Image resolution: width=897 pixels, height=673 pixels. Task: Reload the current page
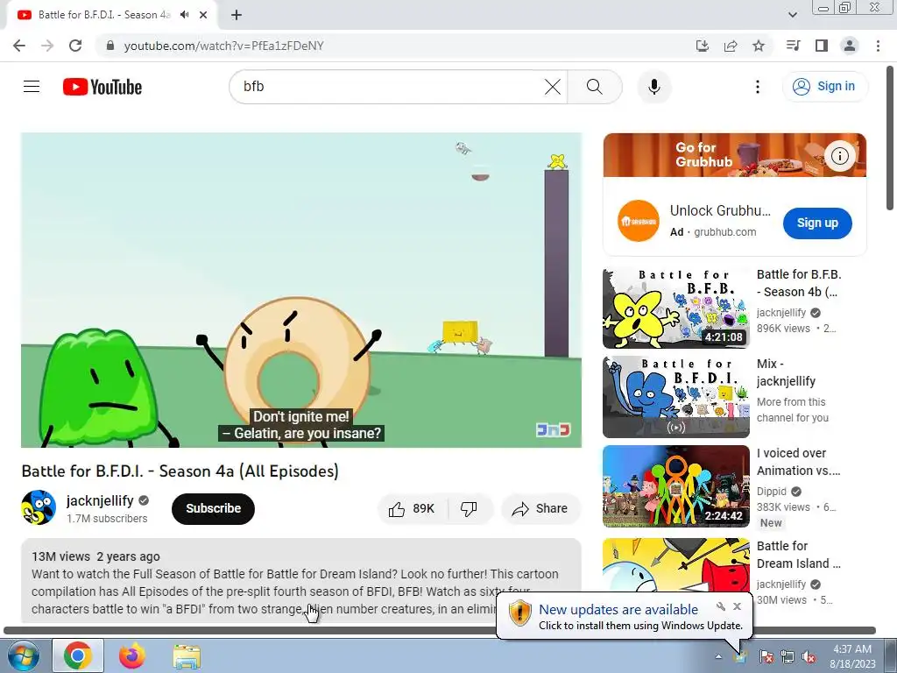pyautogui.click(x=75, y=46)
